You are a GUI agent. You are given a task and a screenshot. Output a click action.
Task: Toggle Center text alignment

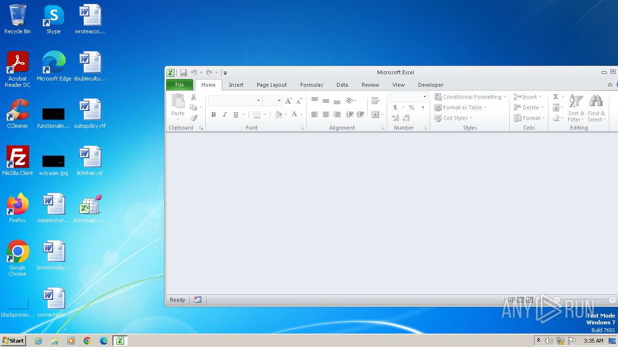326,115
